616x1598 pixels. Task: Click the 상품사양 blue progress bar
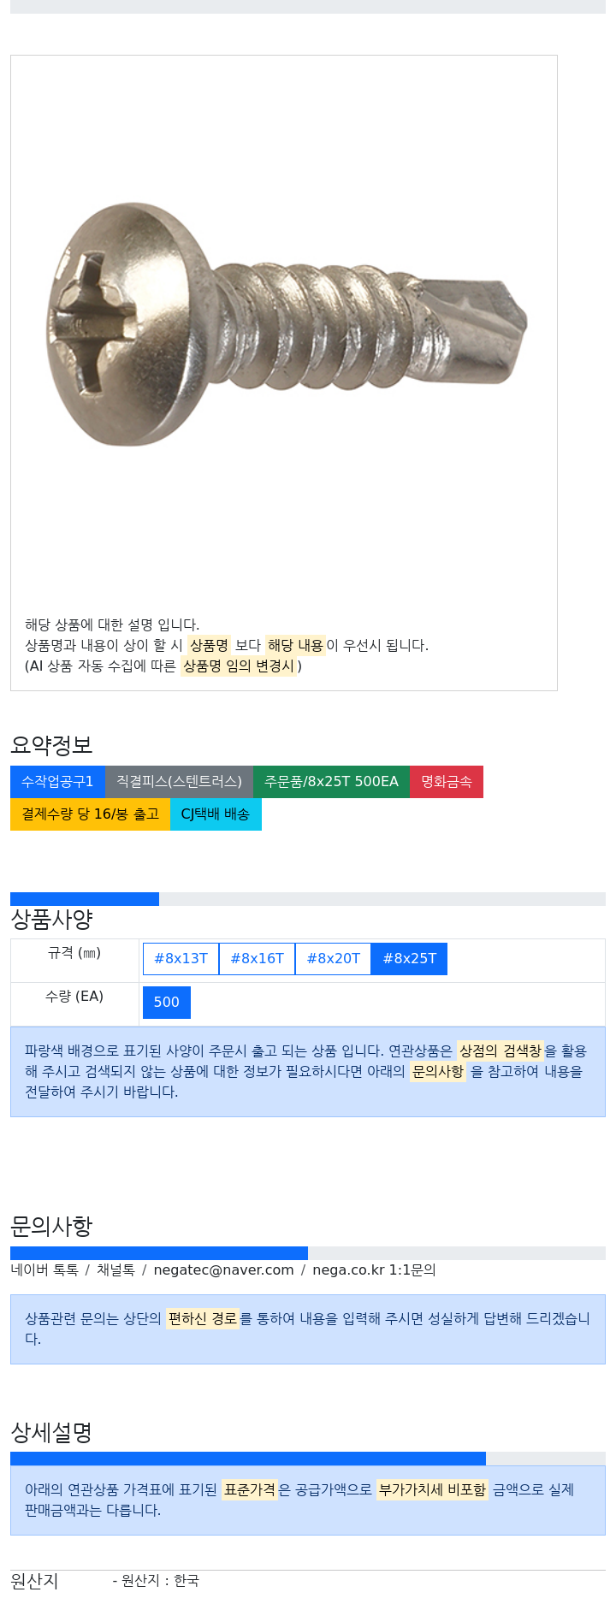click(x=85, y=899)
